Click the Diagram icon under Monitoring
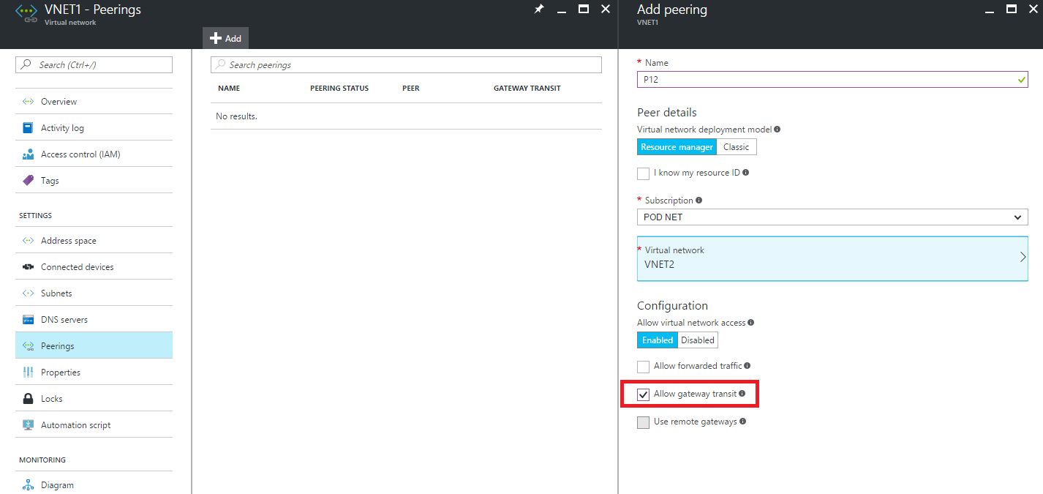 (x=28, y=485)
